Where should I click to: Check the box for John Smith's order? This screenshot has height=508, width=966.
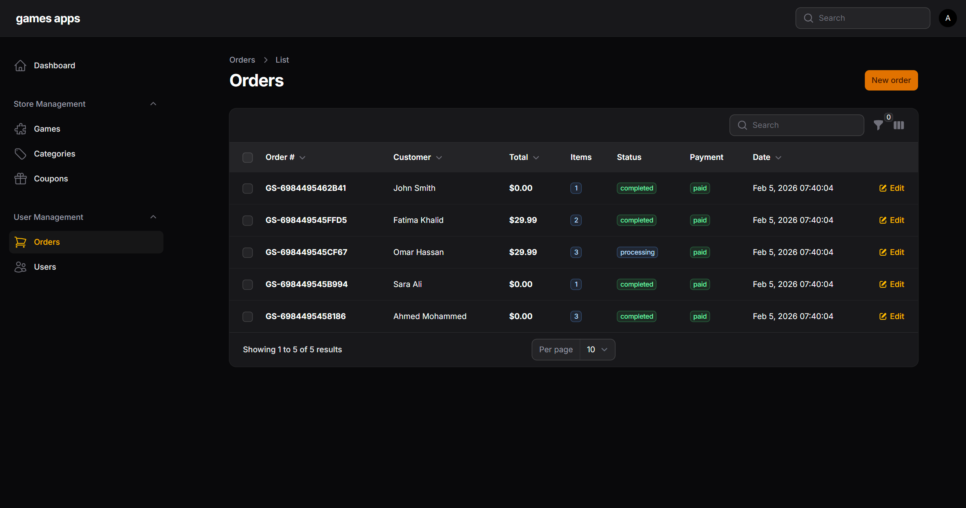click(x=248, y=189)
